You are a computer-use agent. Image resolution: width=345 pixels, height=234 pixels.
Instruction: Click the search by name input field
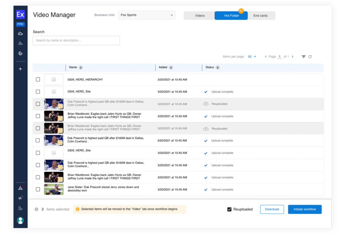76,41
